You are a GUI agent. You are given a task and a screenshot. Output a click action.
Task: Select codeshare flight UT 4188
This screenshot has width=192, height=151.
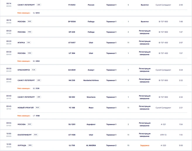click(x=36, y=116)
